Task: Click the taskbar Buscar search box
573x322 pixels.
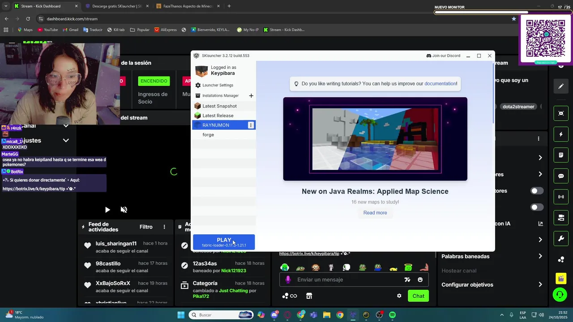Action: pyautogui.click(x=222, y=315)
